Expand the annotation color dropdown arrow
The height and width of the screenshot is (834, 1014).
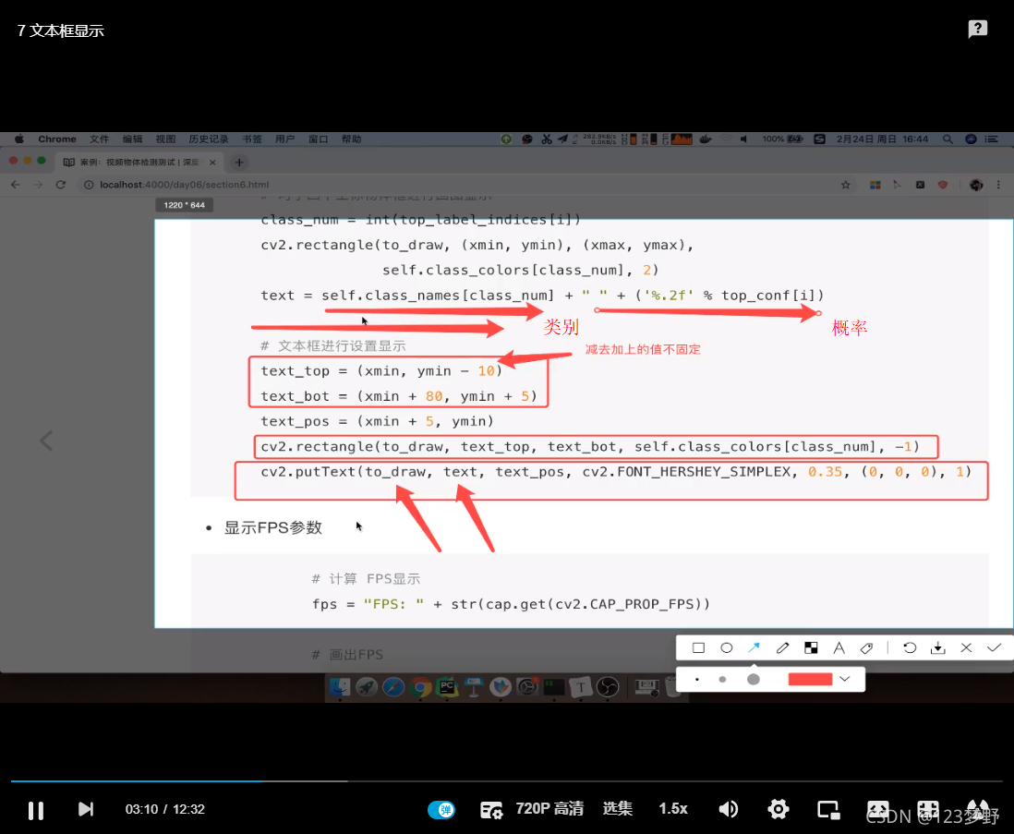pyautogui.click(x=845, y=679)
